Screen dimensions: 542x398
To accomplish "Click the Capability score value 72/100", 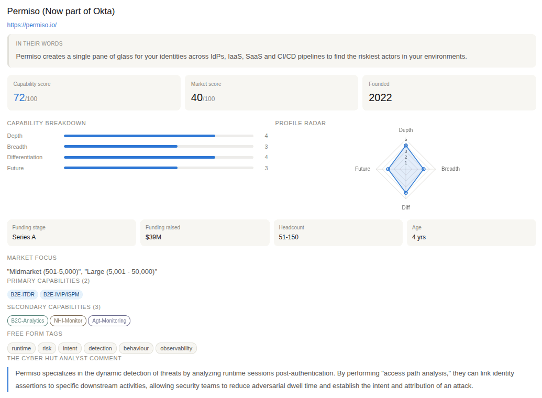I will click(x=25, y=98).
